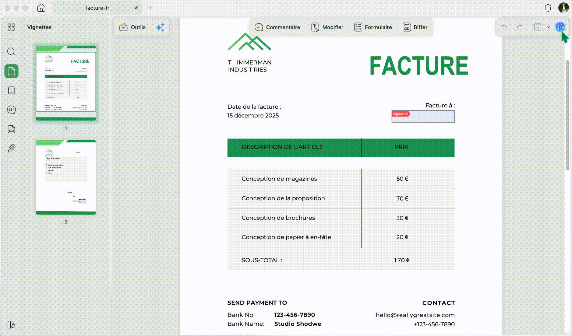Click 'SEND PAYMENT TO' heading
Image resolution: width=572 pixels, height=336 pixels.
pyautogui.click(x=257, y=303)
